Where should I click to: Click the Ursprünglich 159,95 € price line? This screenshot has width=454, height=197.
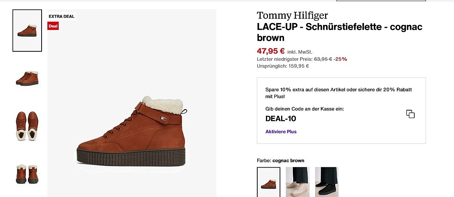click(283, 66)
